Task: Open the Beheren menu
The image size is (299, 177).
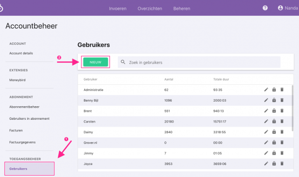Action: [182, 8]
